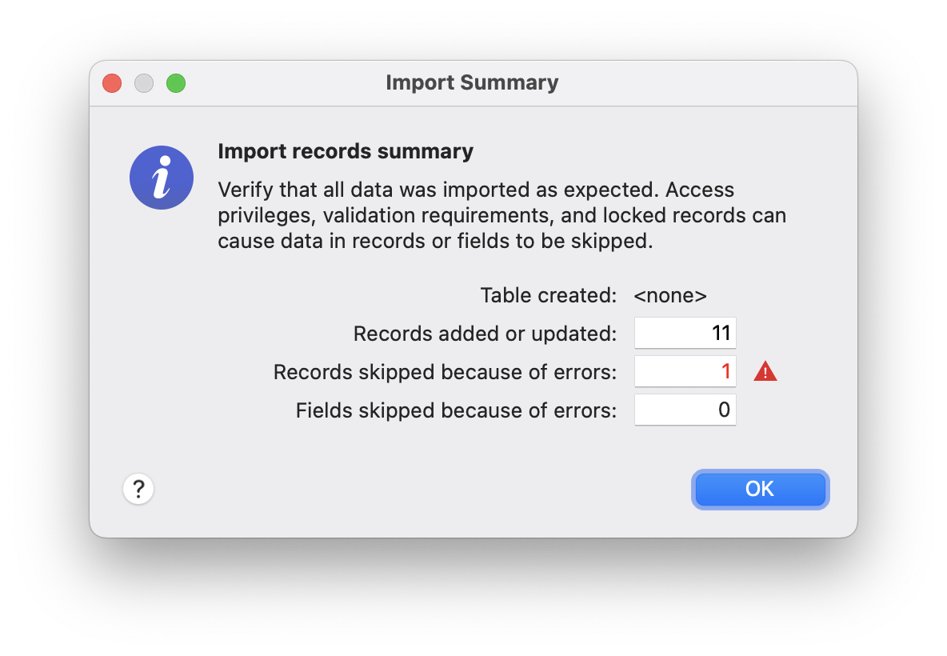Click the OK button
Viewport: 947px width, 656px height.
(x=760, y=489)
